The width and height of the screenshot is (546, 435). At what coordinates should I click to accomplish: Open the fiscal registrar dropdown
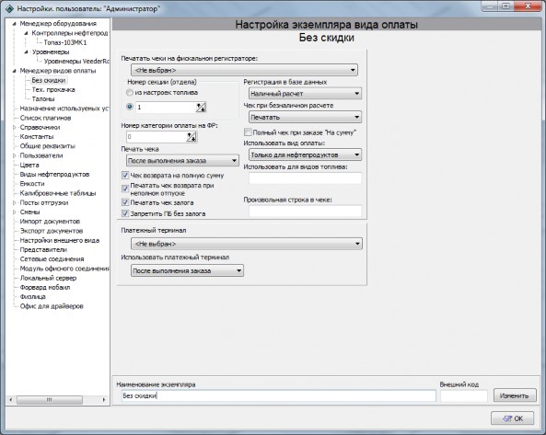pos(244,70)
